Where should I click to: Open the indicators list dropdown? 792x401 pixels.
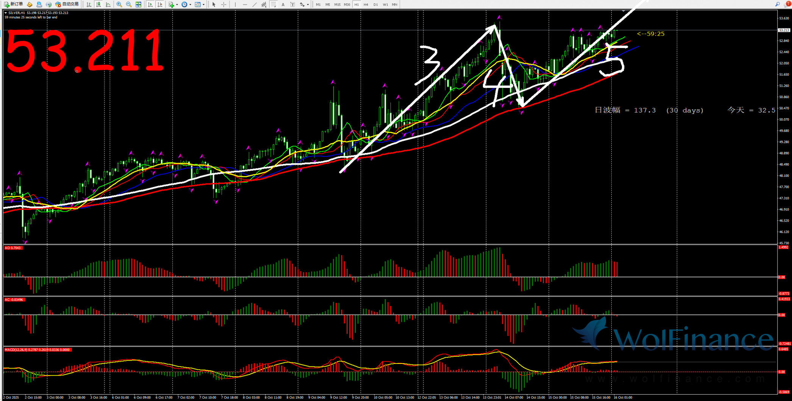[177, 5]
